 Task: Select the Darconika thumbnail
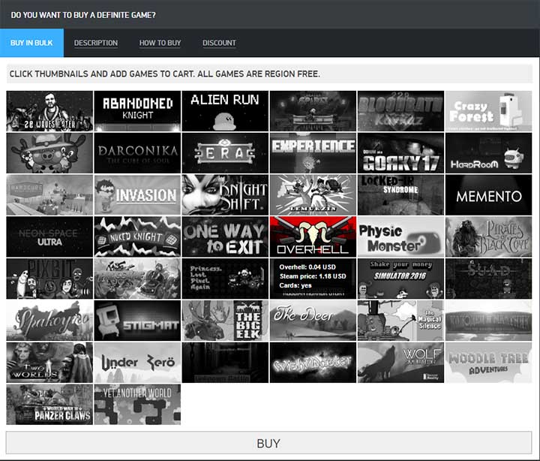click(137, 153)
